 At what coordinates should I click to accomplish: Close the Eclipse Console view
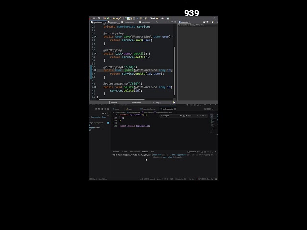pyautogui.click(x=189, y=22)
